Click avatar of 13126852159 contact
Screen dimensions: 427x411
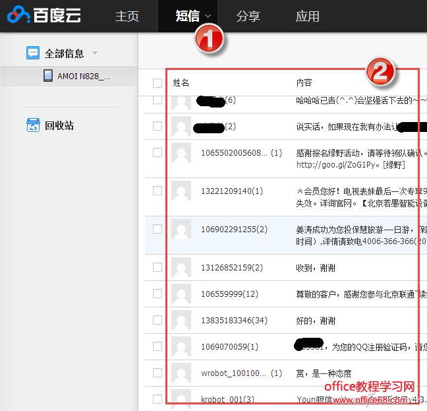pos(181,267)
